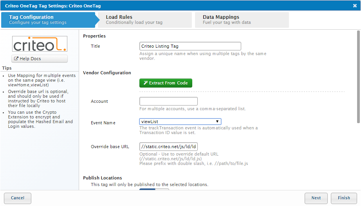Click the Title input field
Screen dimensions: 361x206
click(190, 46)
